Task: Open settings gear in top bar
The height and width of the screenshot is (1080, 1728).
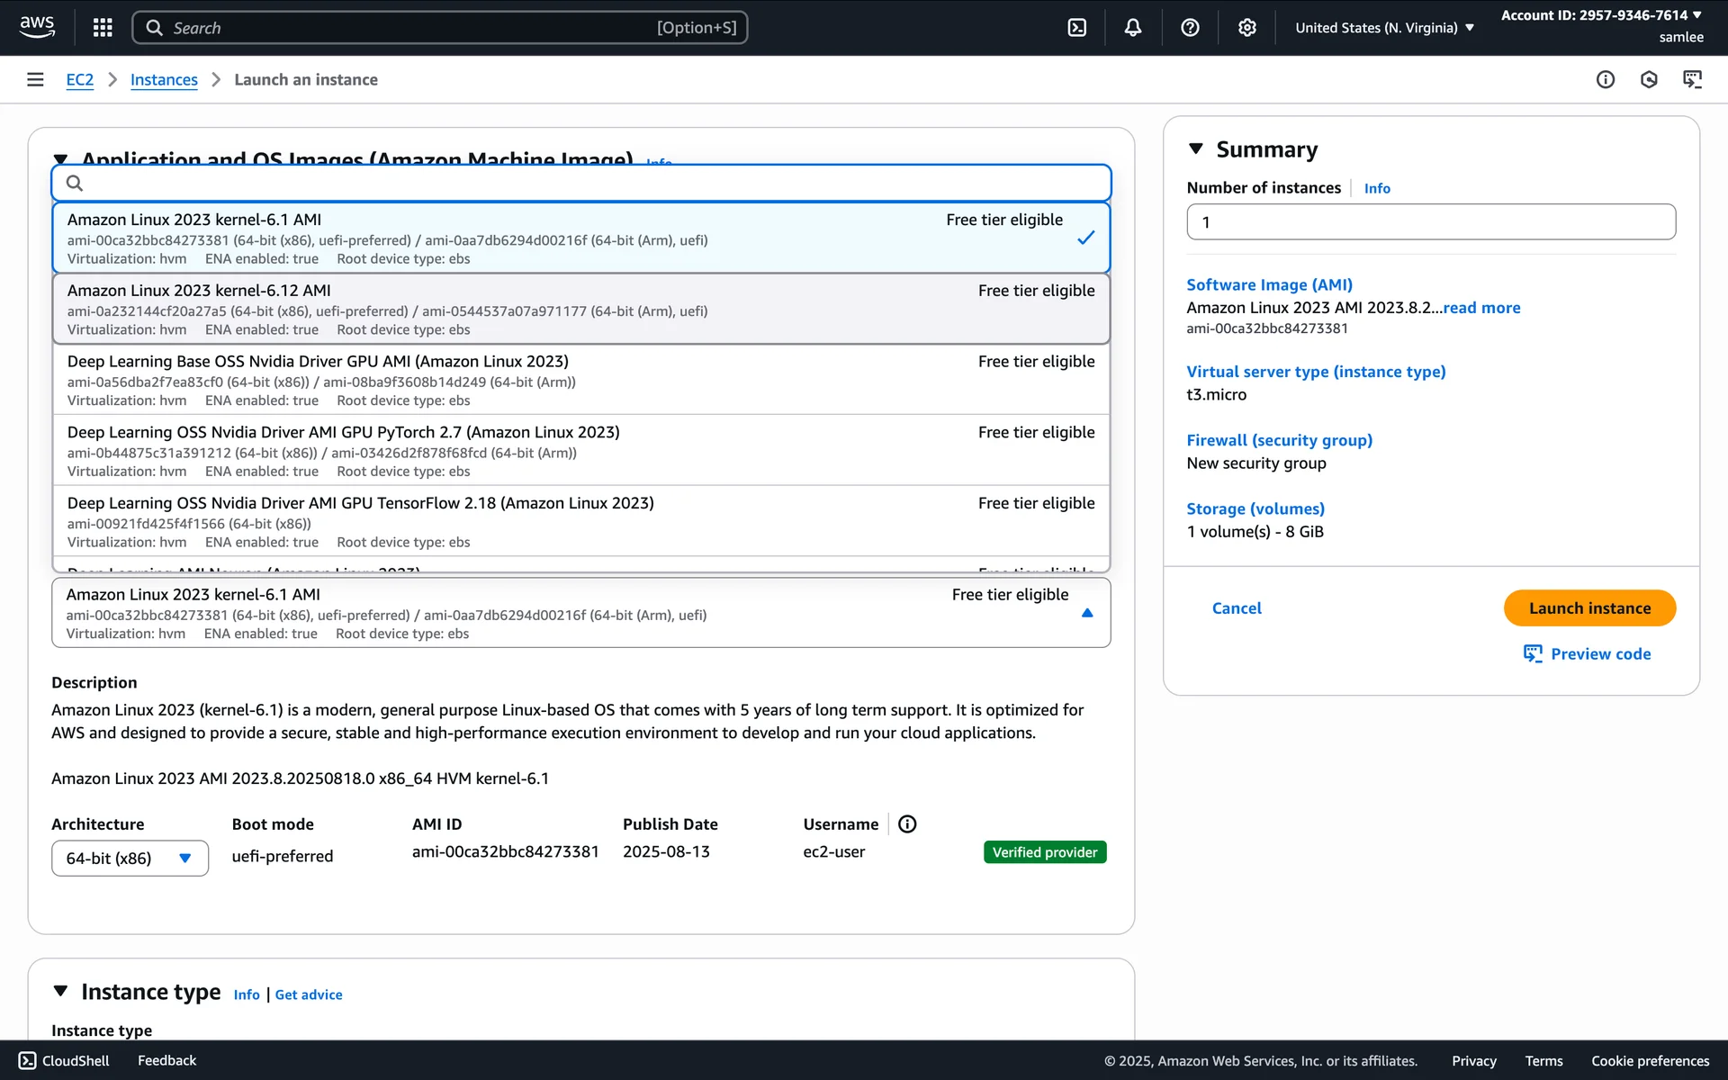Action: (1246, 28)
